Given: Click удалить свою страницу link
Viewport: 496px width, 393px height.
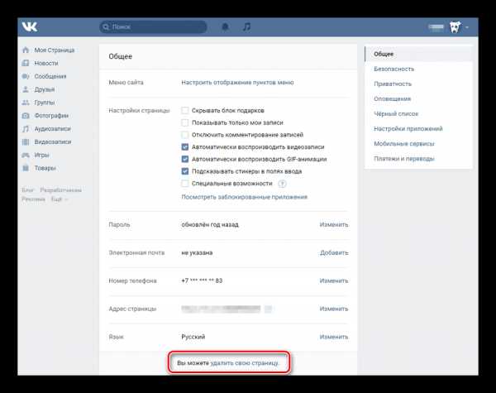Looking at the screenshot, I should (x=245, y=363).
